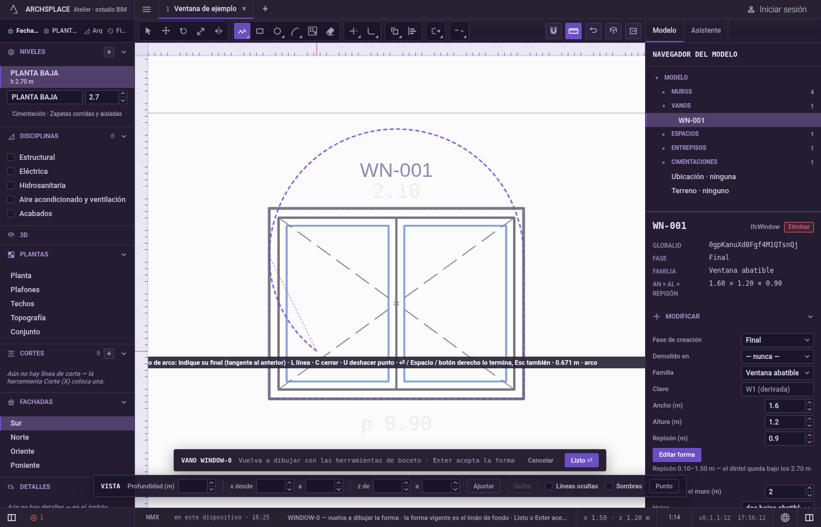The width and height of the screenshot is (821, 527).
Task: Enable the Eléctrica discipline checkbox
Action: [11, 172]
